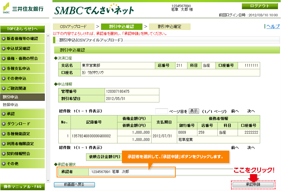Open 承認 menu
281x191 pixels.
[22, 114]
